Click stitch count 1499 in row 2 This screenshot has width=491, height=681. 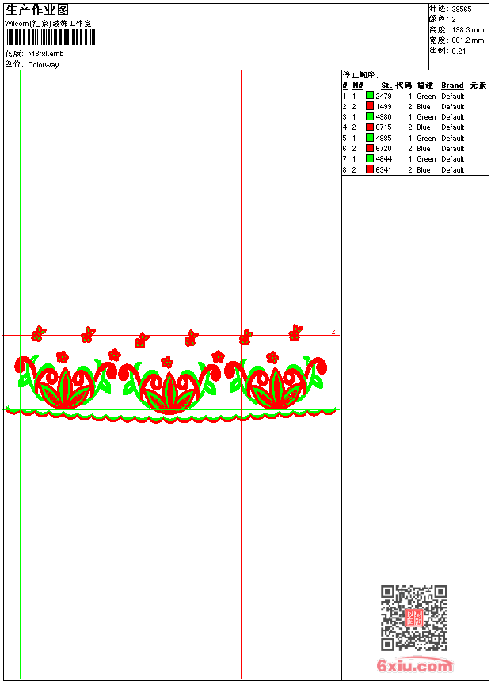[383, 107]
